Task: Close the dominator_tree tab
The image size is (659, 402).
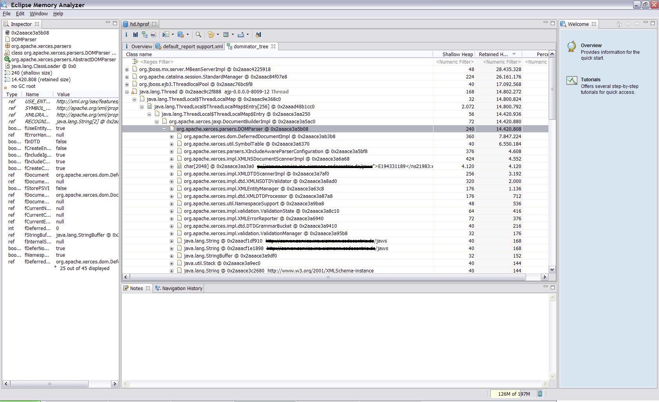Action: pos(273,46)
